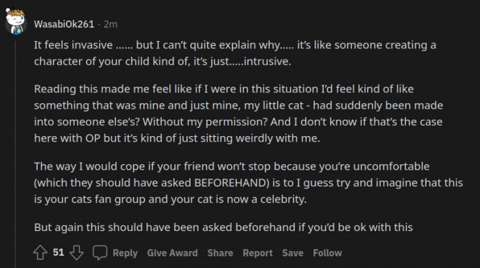Give Award to this comment
This screenshot has height=268, width=480.
coord(172,253)
